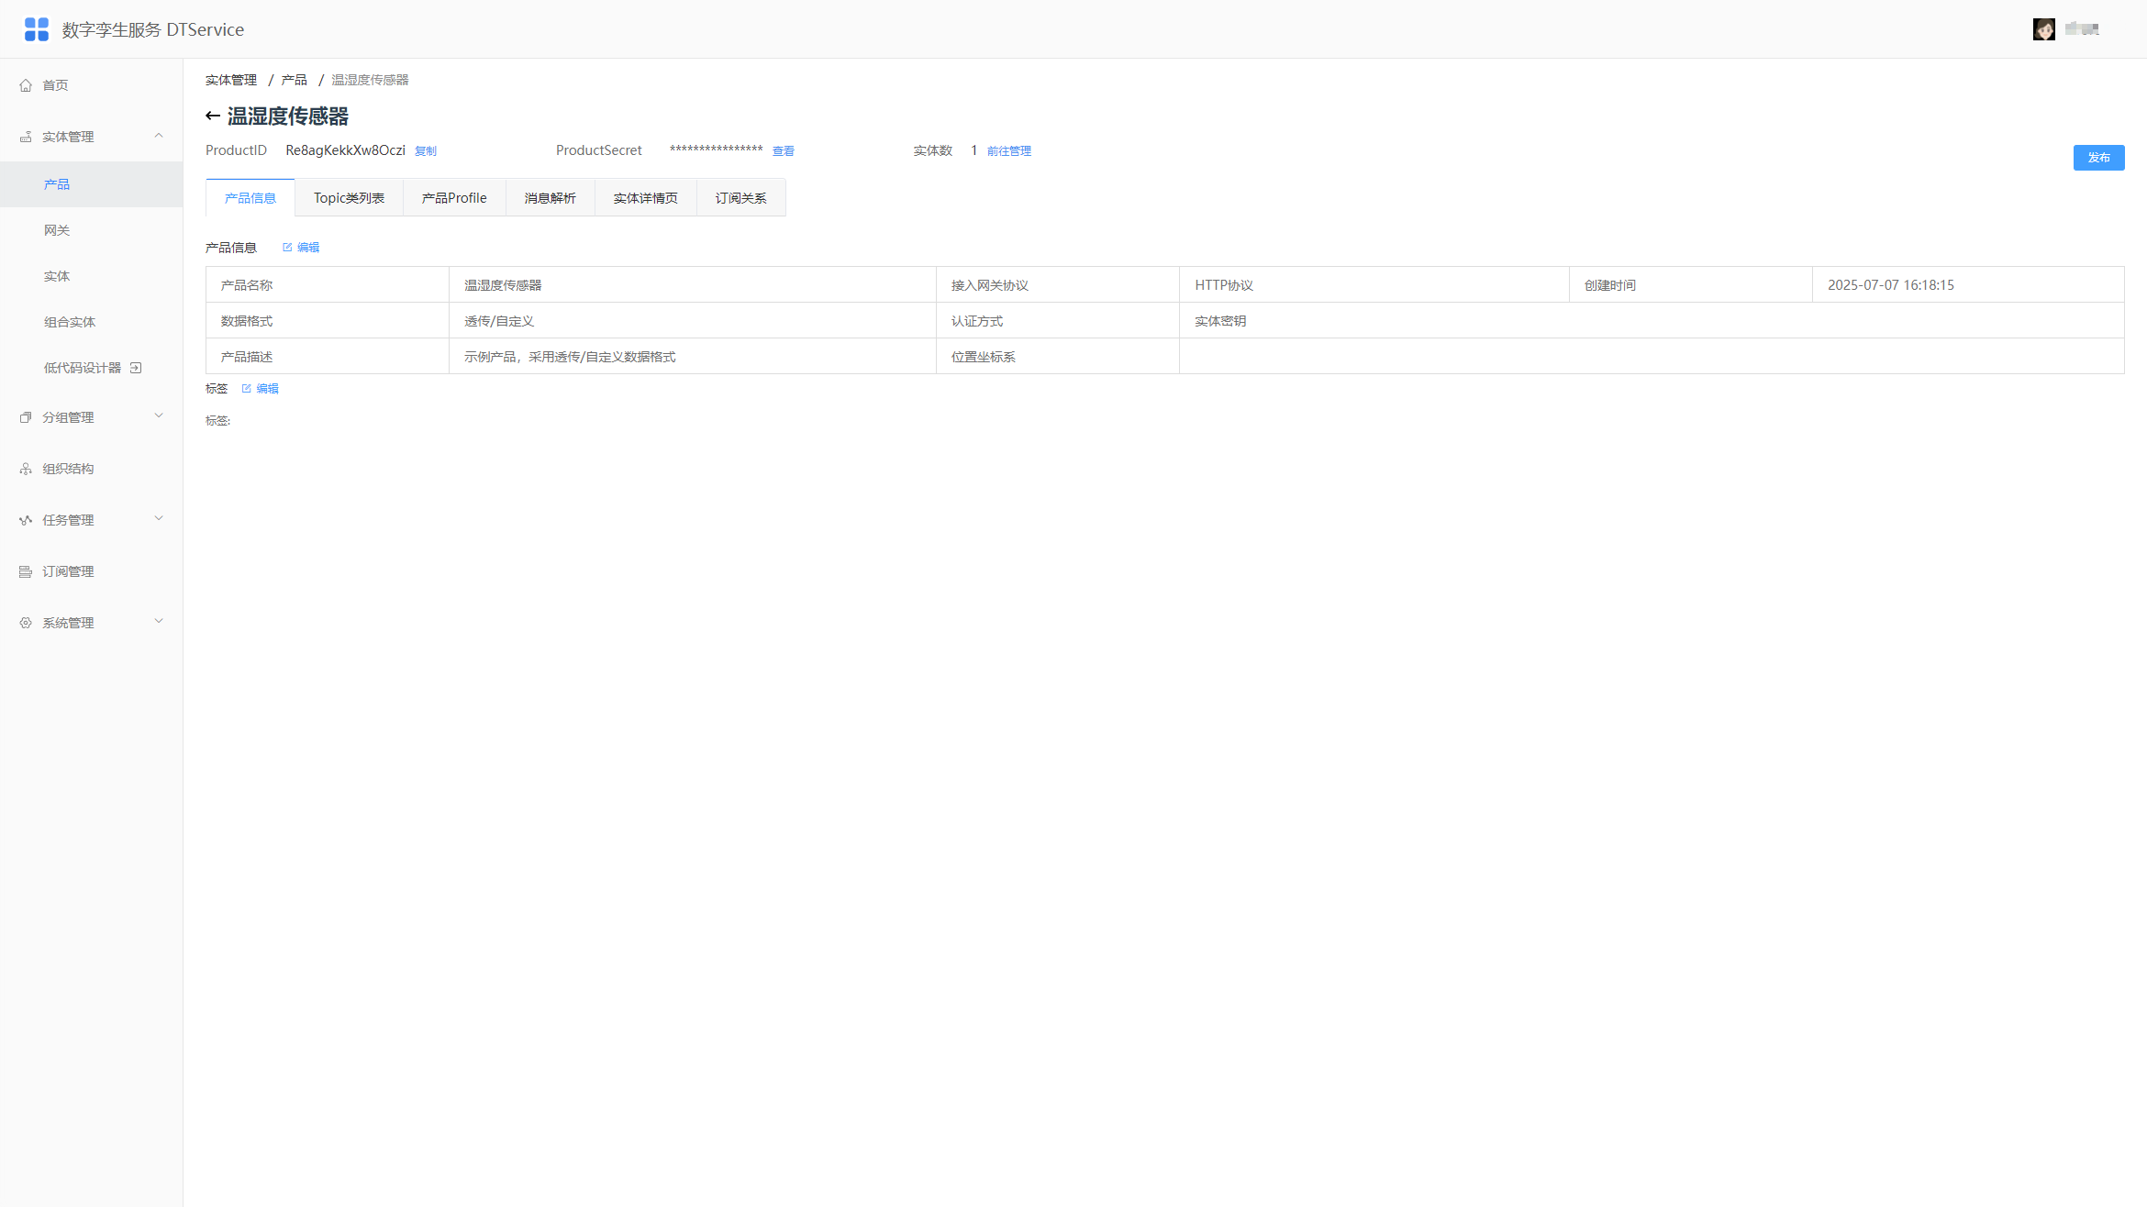The width and height of the screenshot is (2147, 1207).
Task: Click the back arrow beside 温湿度传感器 title
Action: click(x=213, y=116)
